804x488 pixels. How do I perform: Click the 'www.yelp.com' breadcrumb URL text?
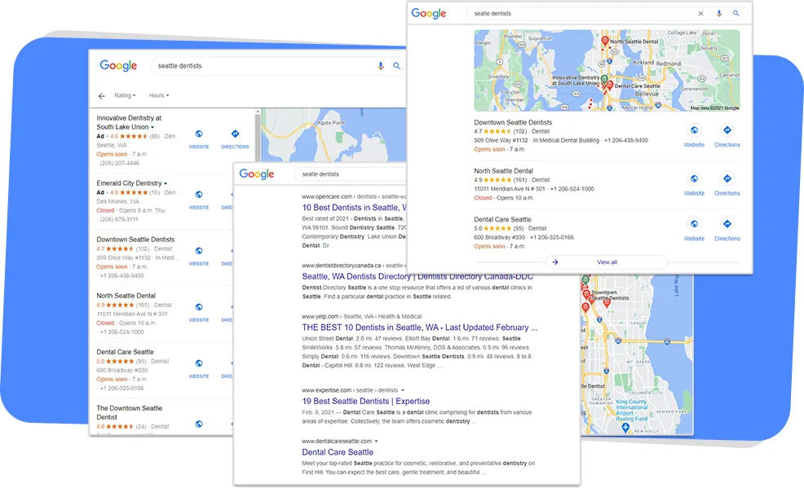320,317
